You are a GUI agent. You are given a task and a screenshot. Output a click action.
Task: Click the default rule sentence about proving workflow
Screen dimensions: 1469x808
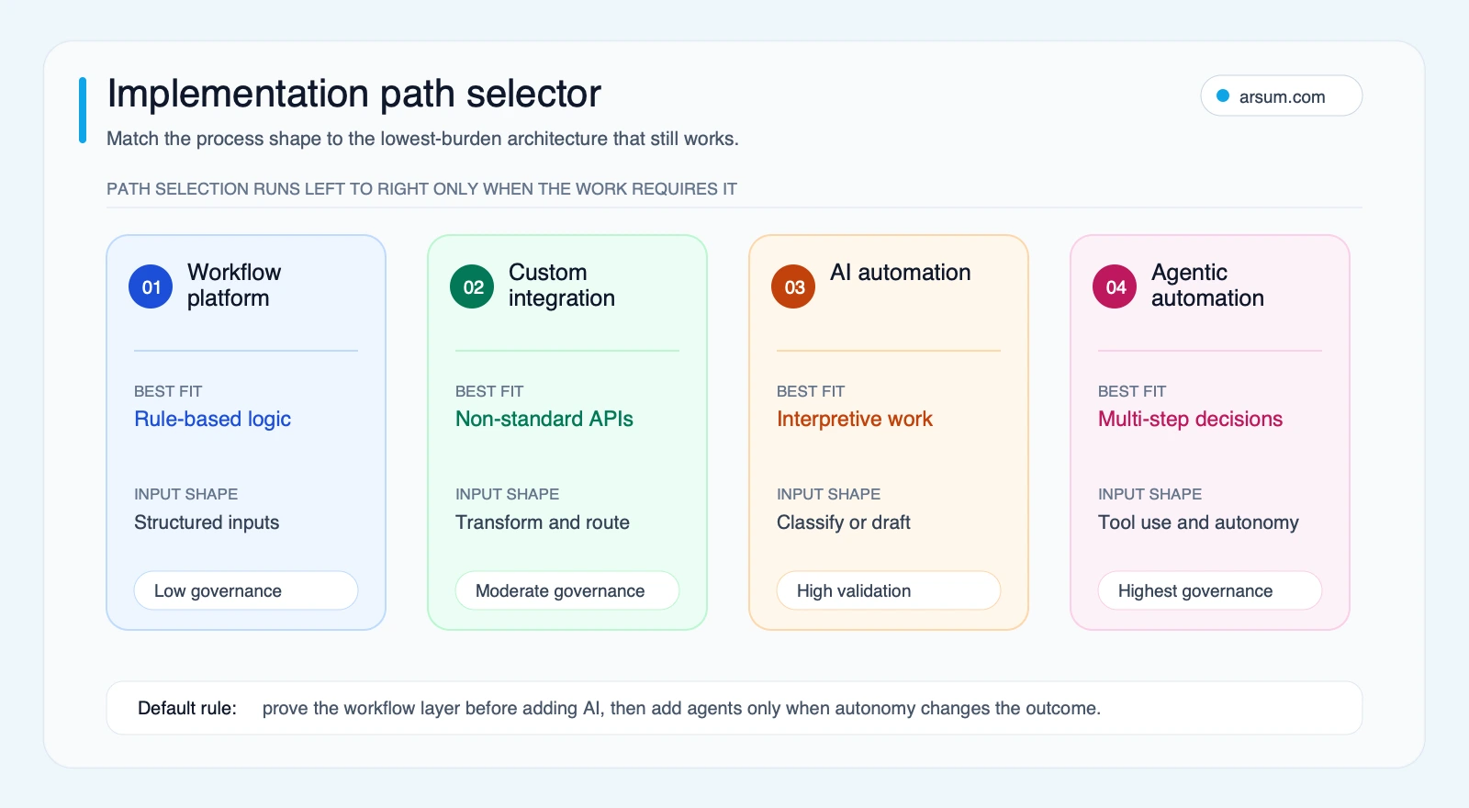click(x=681, y=708)
